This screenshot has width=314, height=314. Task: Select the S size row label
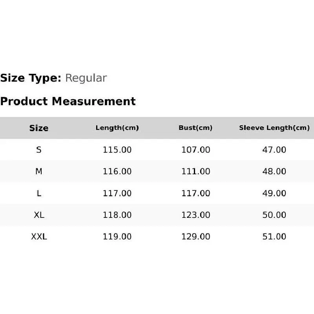point(39,150)
